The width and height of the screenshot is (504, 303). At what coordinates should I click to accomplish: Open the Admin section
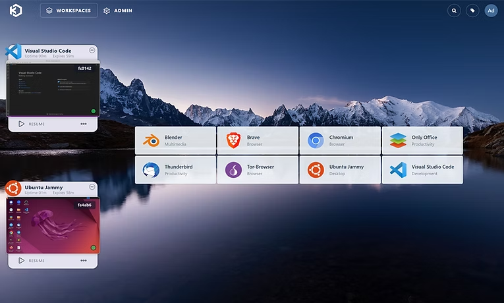118,11
